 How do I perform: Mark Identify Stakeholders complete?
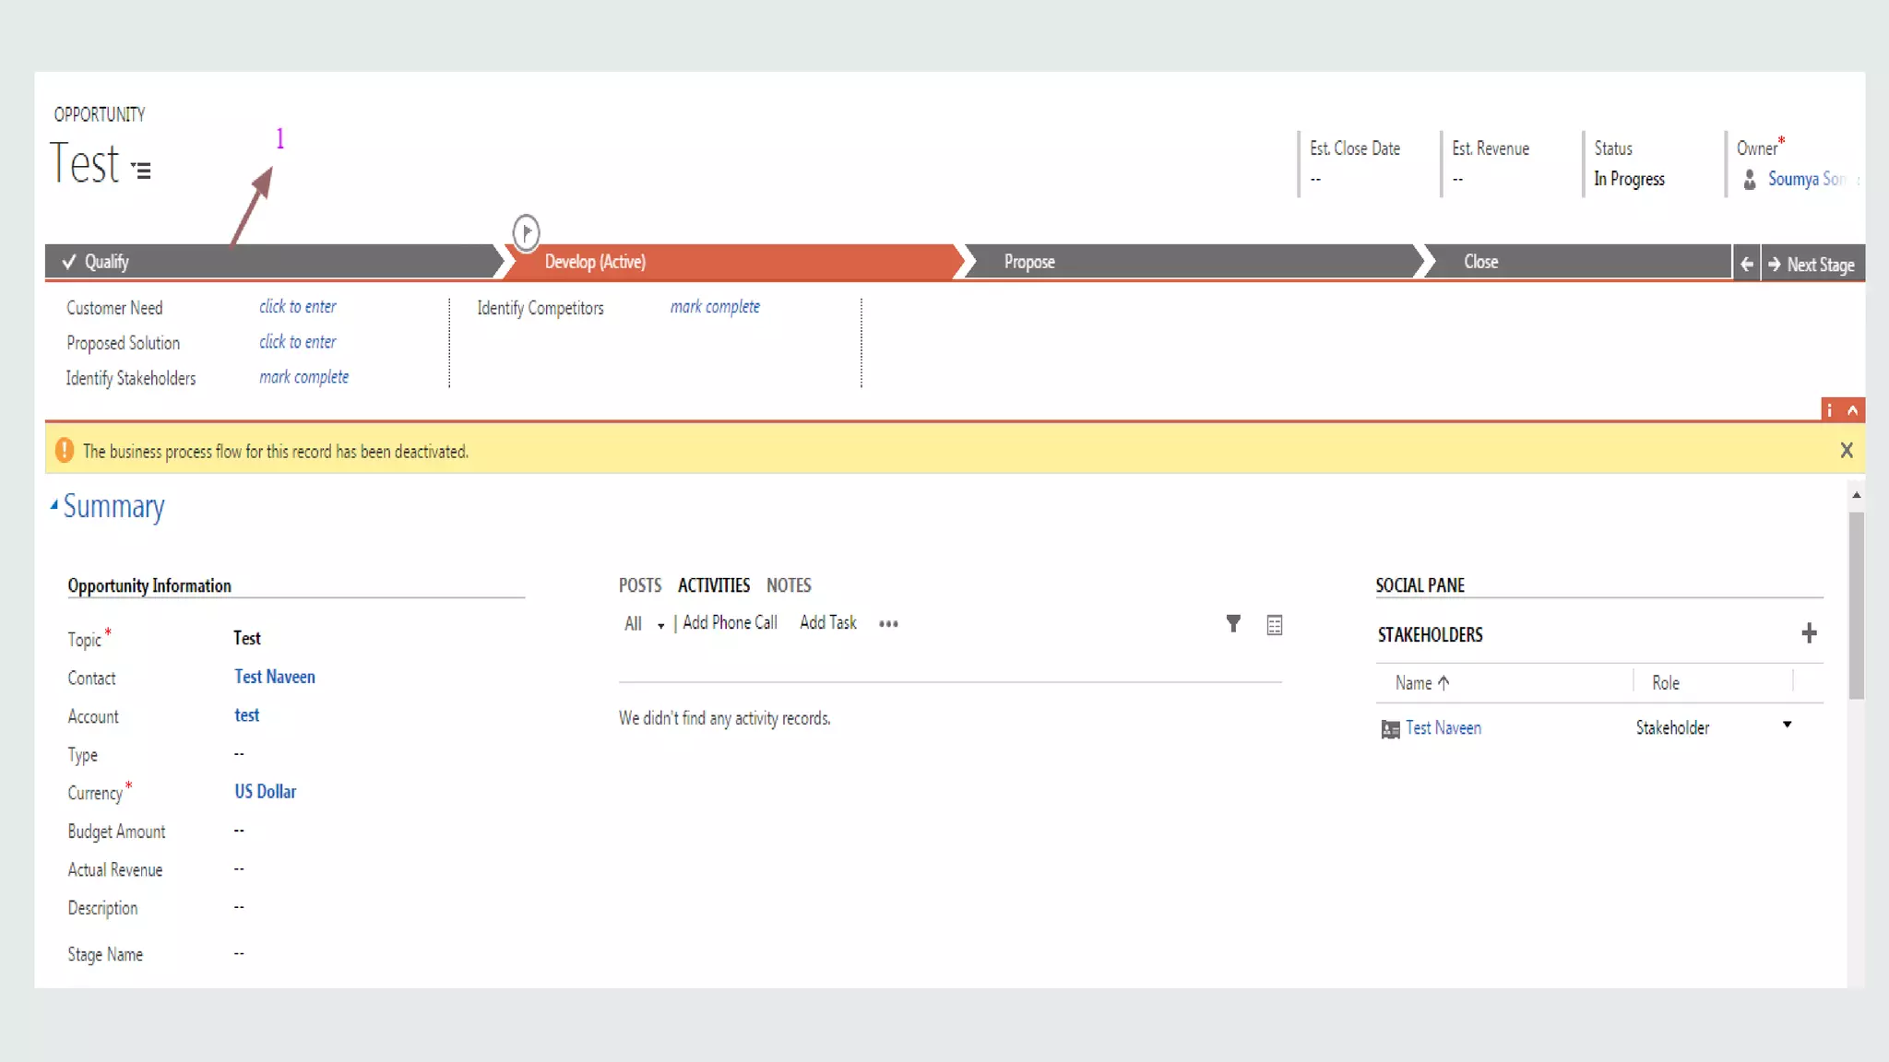tap(303, 377)
